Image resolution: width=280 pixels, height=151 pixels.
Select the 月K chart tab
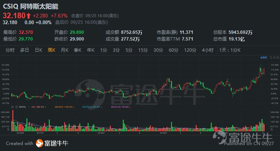[65, 50]
